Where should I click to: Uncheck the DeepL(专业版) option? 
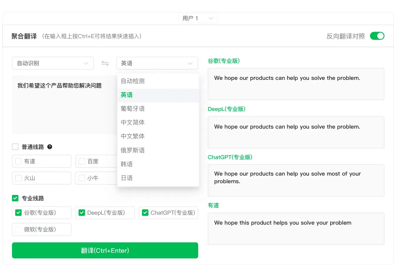click(x=82, y=213)
